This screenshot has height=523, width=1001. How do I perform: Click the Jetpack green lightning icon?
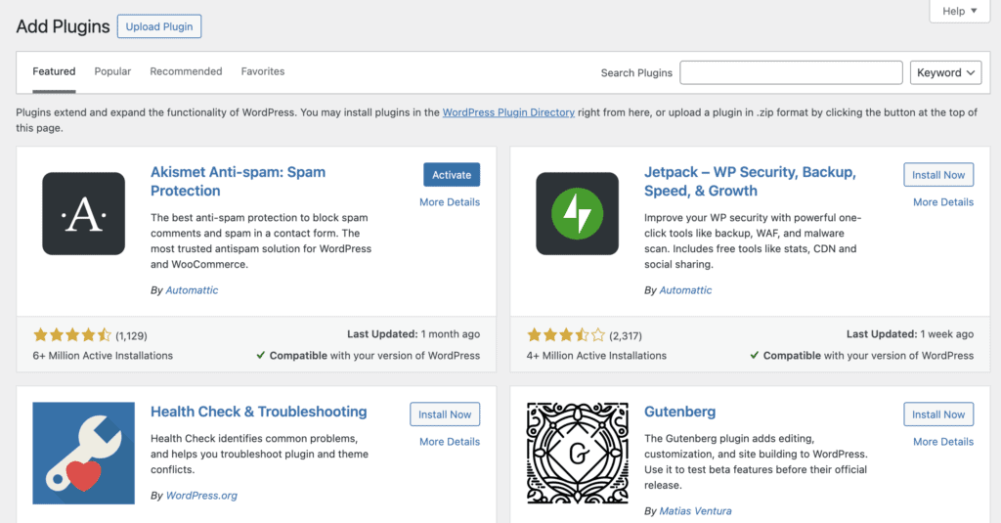tap(577, 213)
